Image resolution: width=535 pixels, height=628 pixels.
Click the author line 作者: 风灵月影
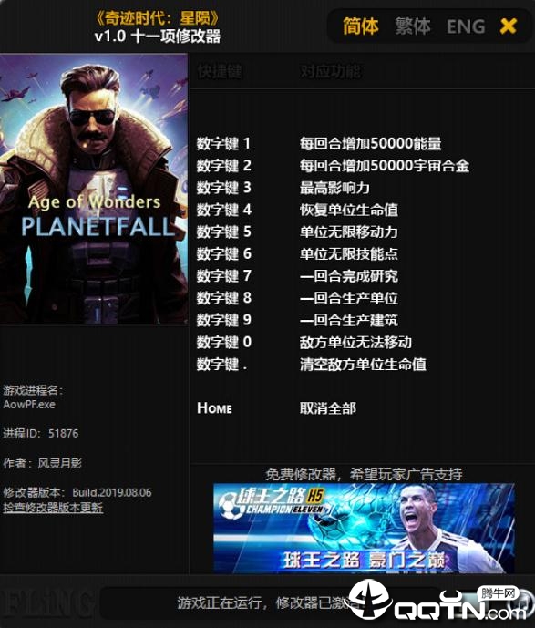click(43, 463)
